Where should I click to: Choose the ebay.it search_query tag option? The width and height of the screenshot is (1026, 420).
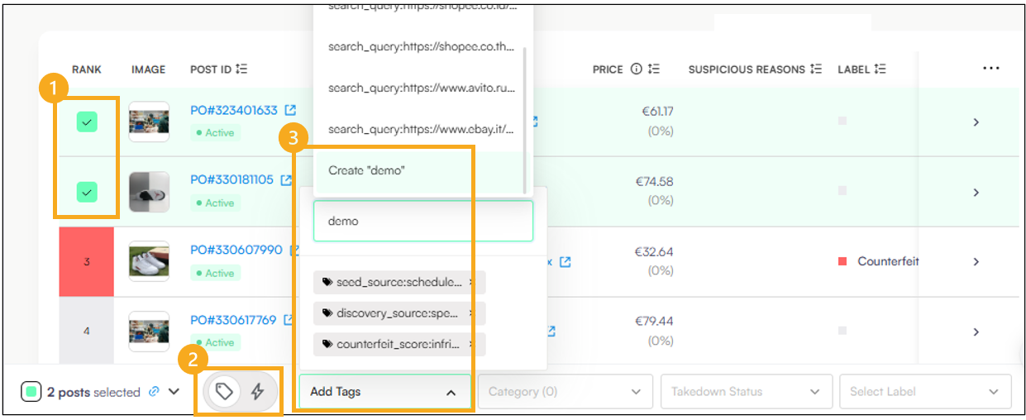(x=420, y=129)
